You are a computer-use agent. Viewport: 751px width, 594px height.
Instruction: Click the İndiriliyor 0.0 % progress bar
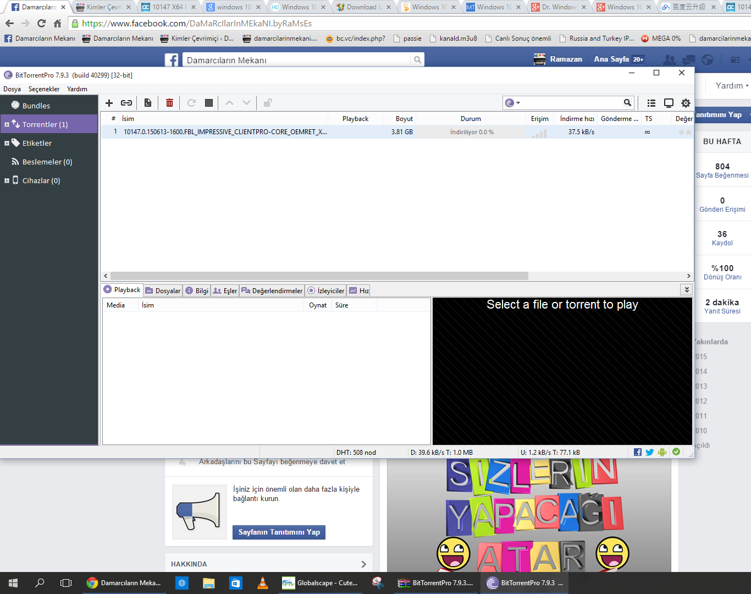click(x=471, y=132)
